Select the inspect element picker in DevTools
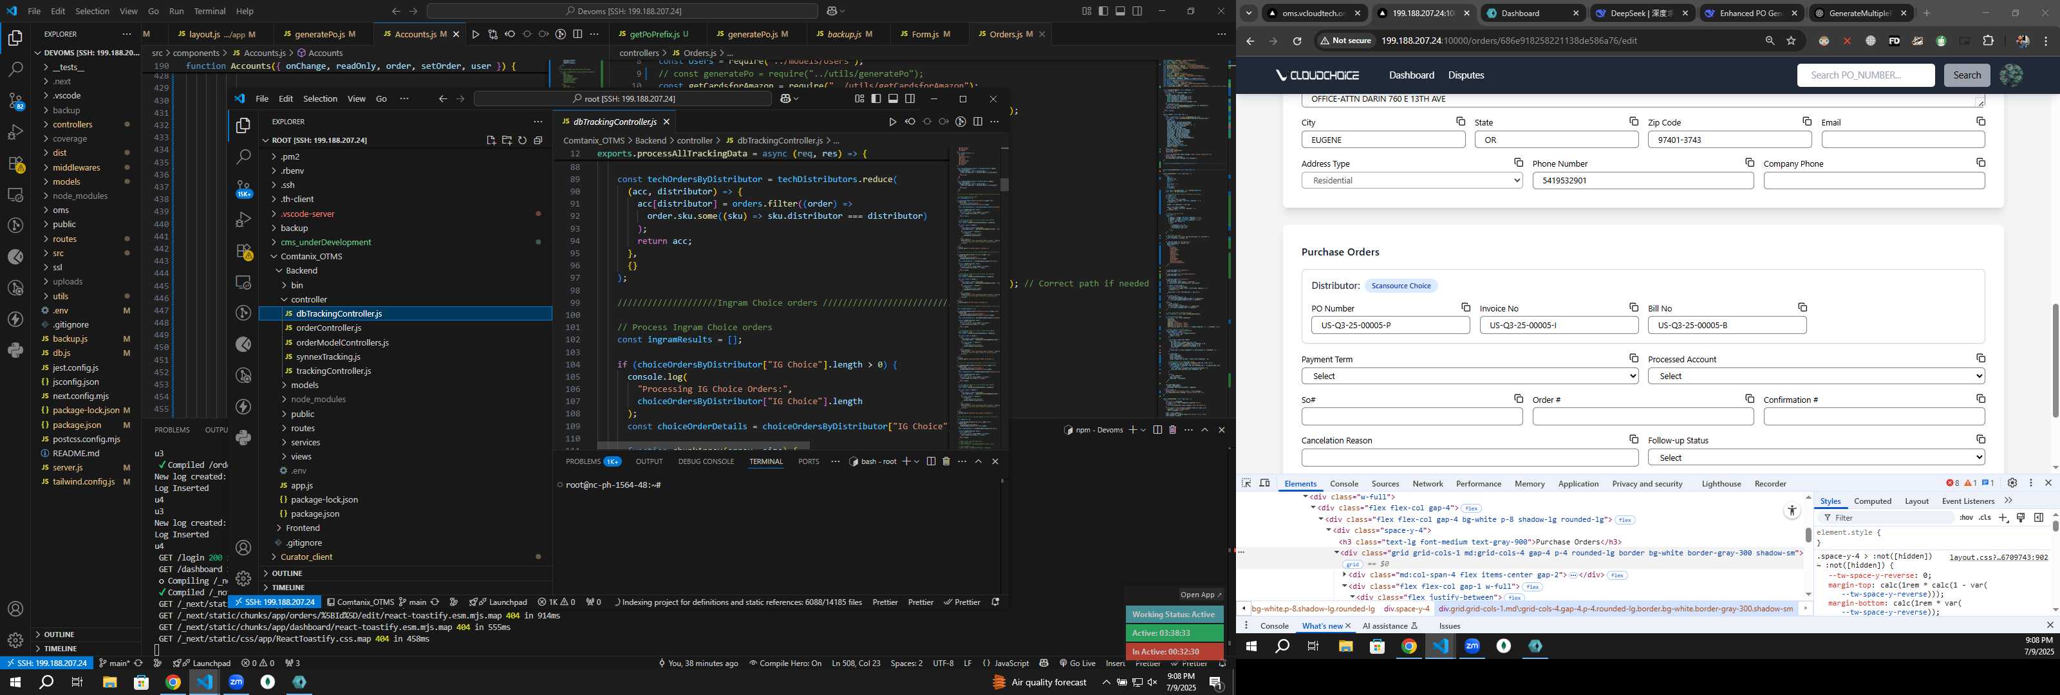 [x=1246, y=483]
